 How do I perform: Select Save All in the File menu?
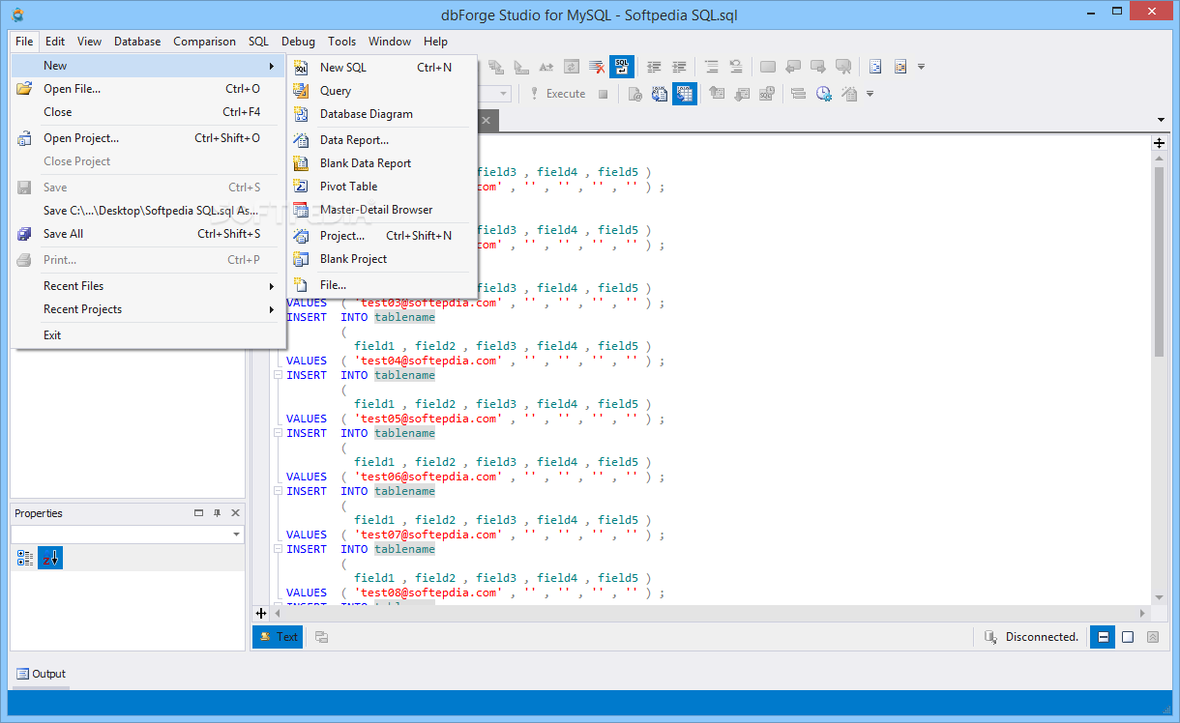coord(148,234)
